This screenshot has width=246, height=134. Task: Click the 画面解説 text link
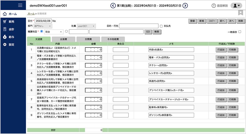(222, 6)
